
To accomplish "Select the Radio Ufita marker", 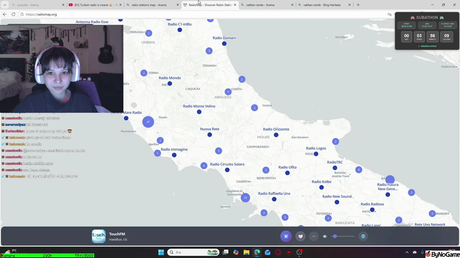I will (287, 173).
